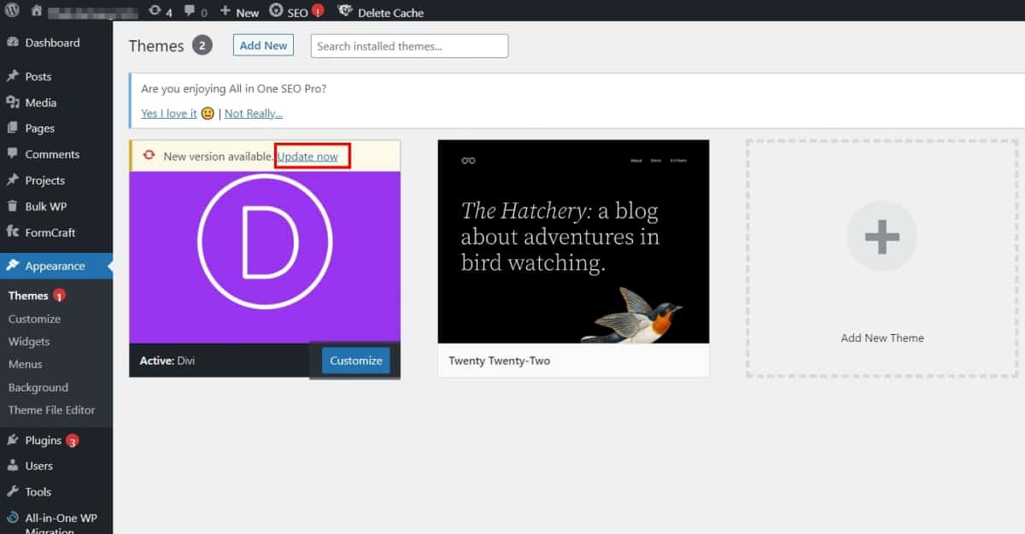Open the Themes submenu entry
1025x534 pixels.
pyautogui.click(x=28, y=296)
